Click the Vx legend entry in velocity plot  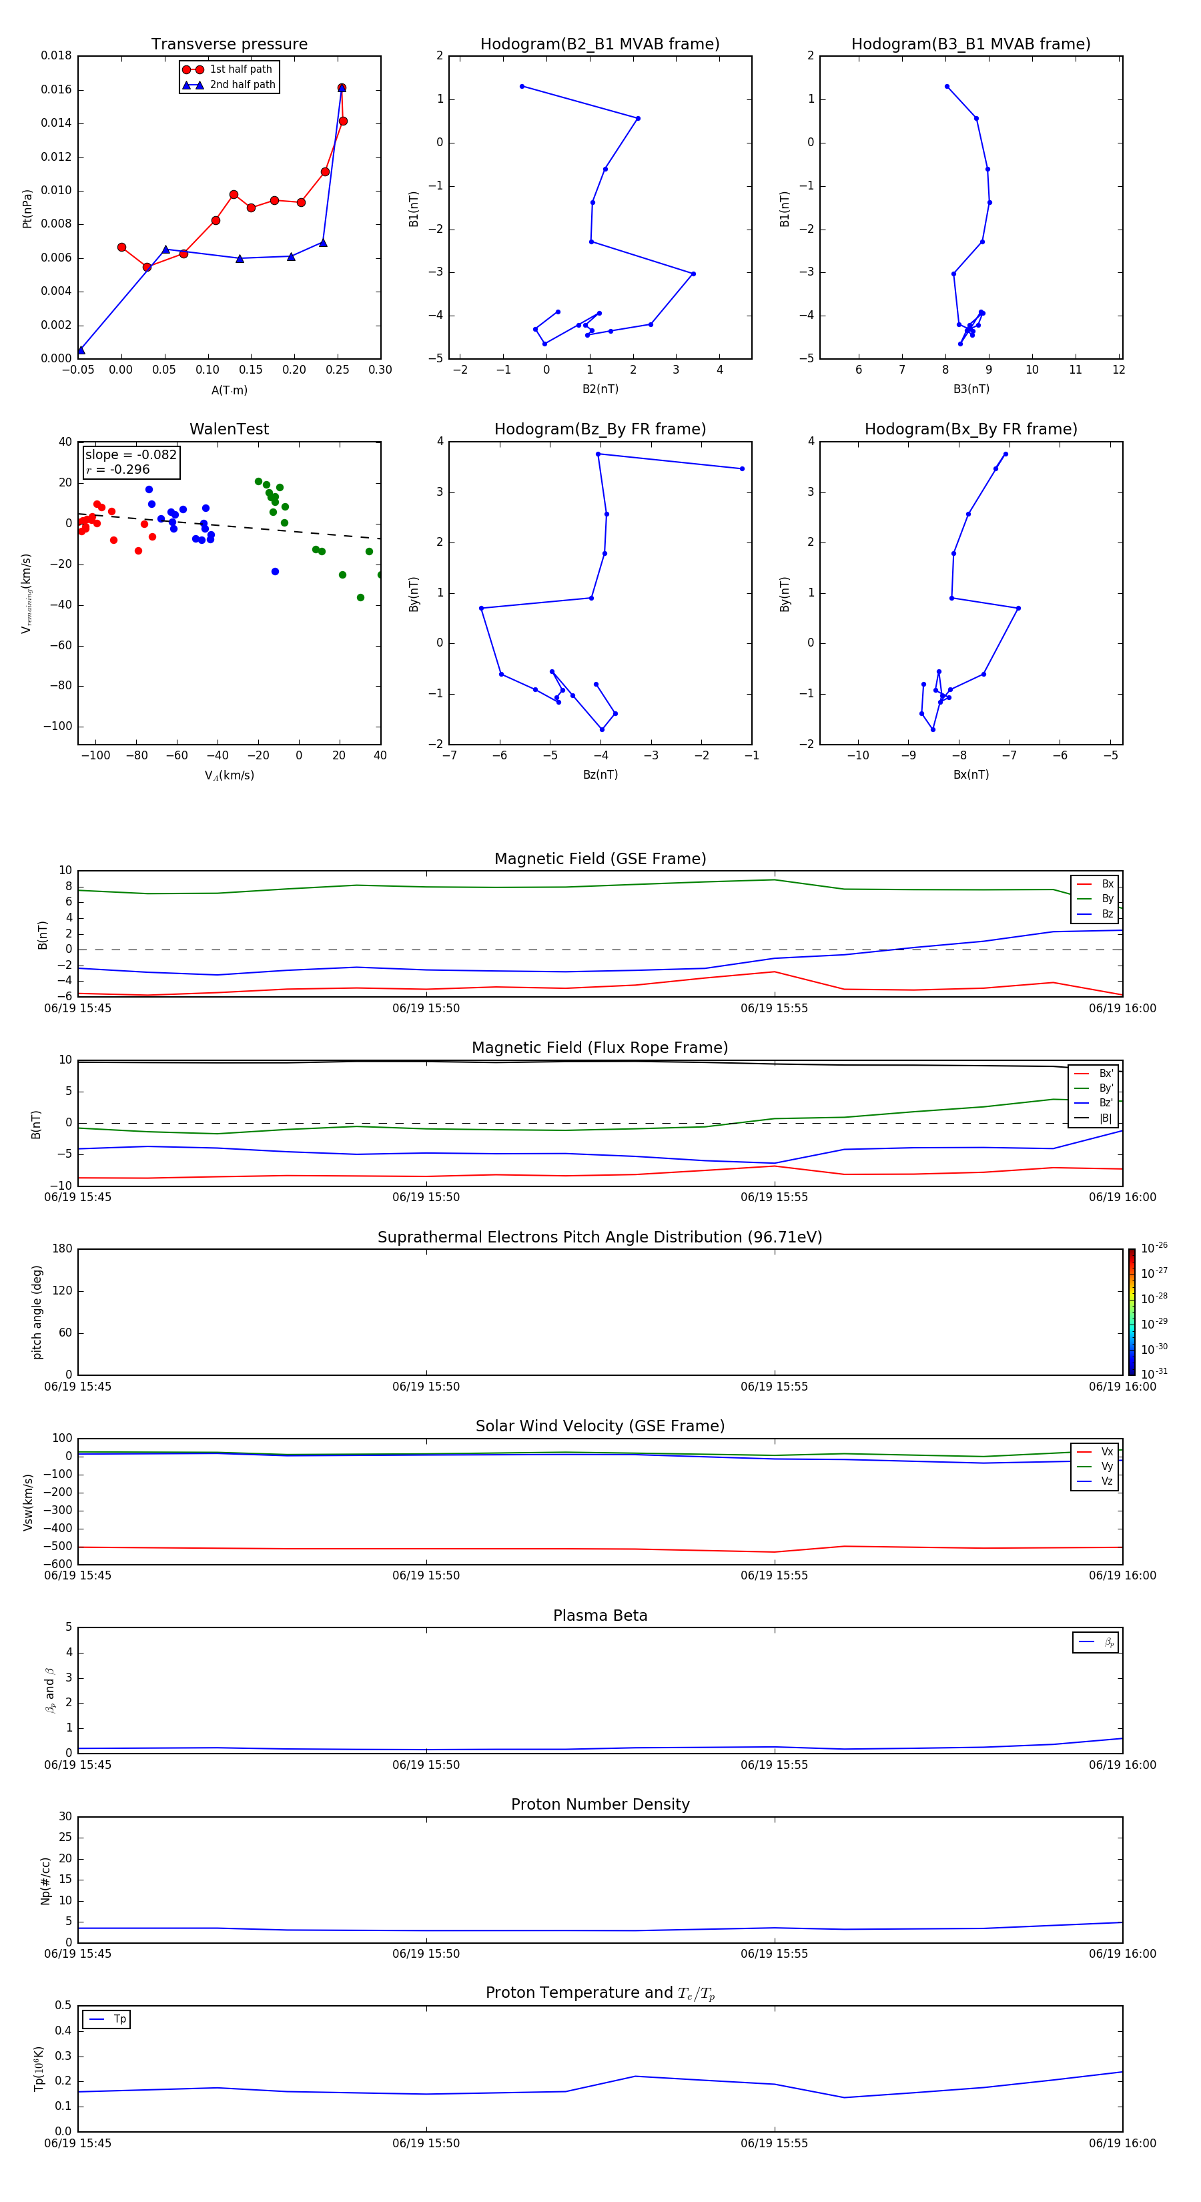tap(1095, 1451)
